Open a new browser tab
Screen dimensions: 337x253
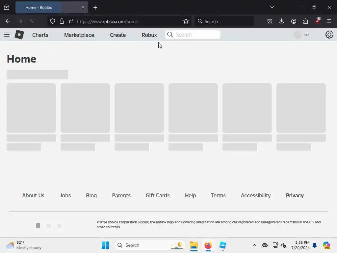95,8
